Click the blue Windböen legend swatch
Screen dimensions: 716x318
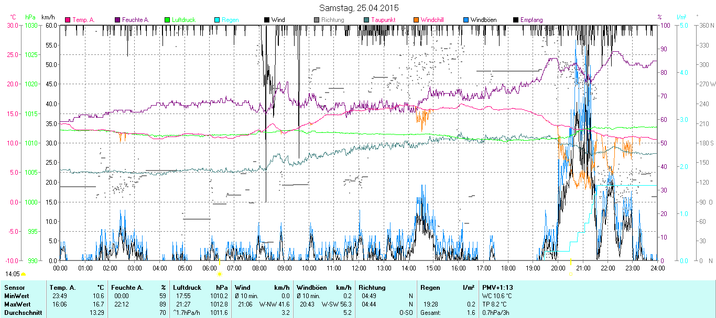coord(466,20)
